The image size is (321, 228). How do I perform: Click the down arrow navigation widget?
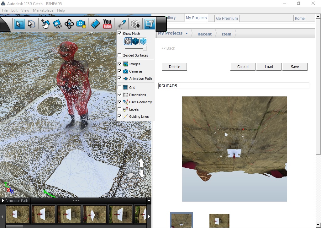(x=141, y=173)
